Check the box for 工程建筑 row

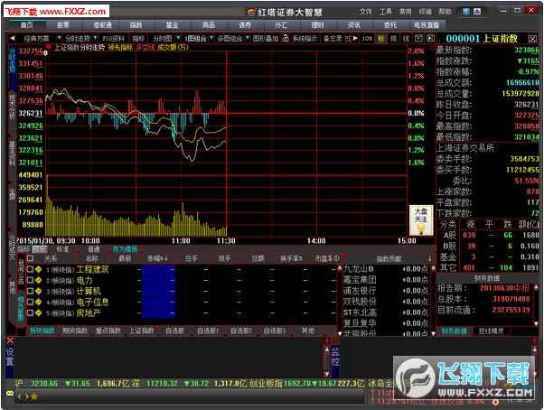30,269
